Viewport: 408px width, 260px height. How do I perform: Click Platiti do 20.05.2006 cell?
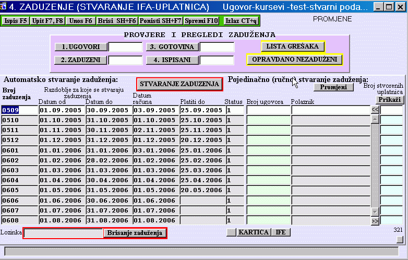point(202,190)
